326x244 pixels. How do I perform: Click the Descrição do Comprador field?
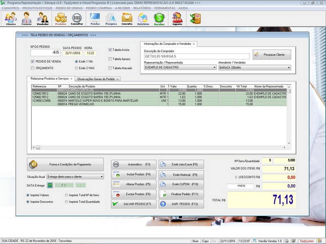coord(196,57)
